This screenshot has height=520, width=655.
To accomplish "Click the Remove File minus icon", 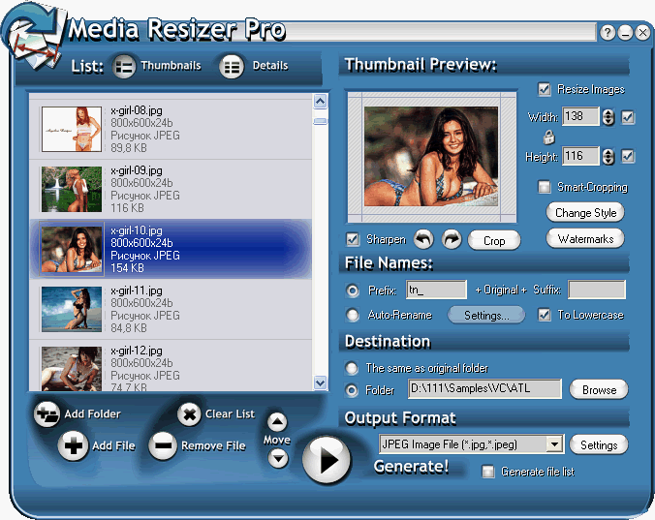I will click(x=163, y=445).
